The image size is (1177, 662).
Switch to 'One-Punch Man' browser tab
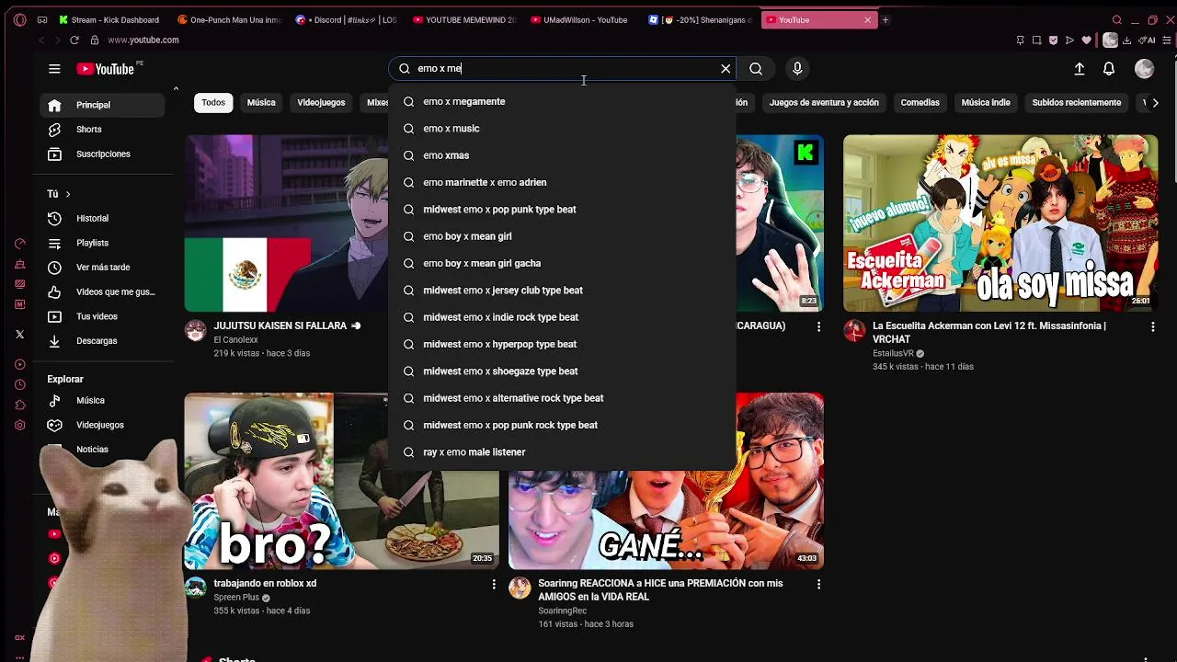(230, 19)
